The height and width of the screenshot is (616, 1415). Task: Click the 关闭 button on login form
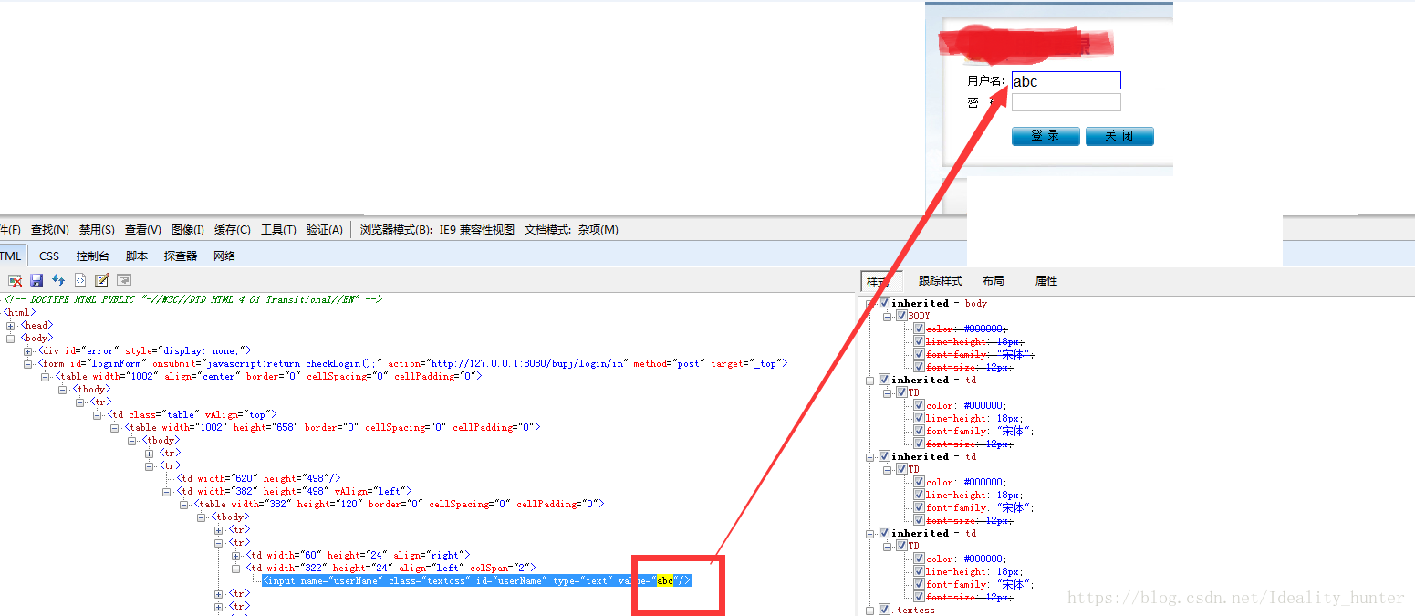(1119, 136)
